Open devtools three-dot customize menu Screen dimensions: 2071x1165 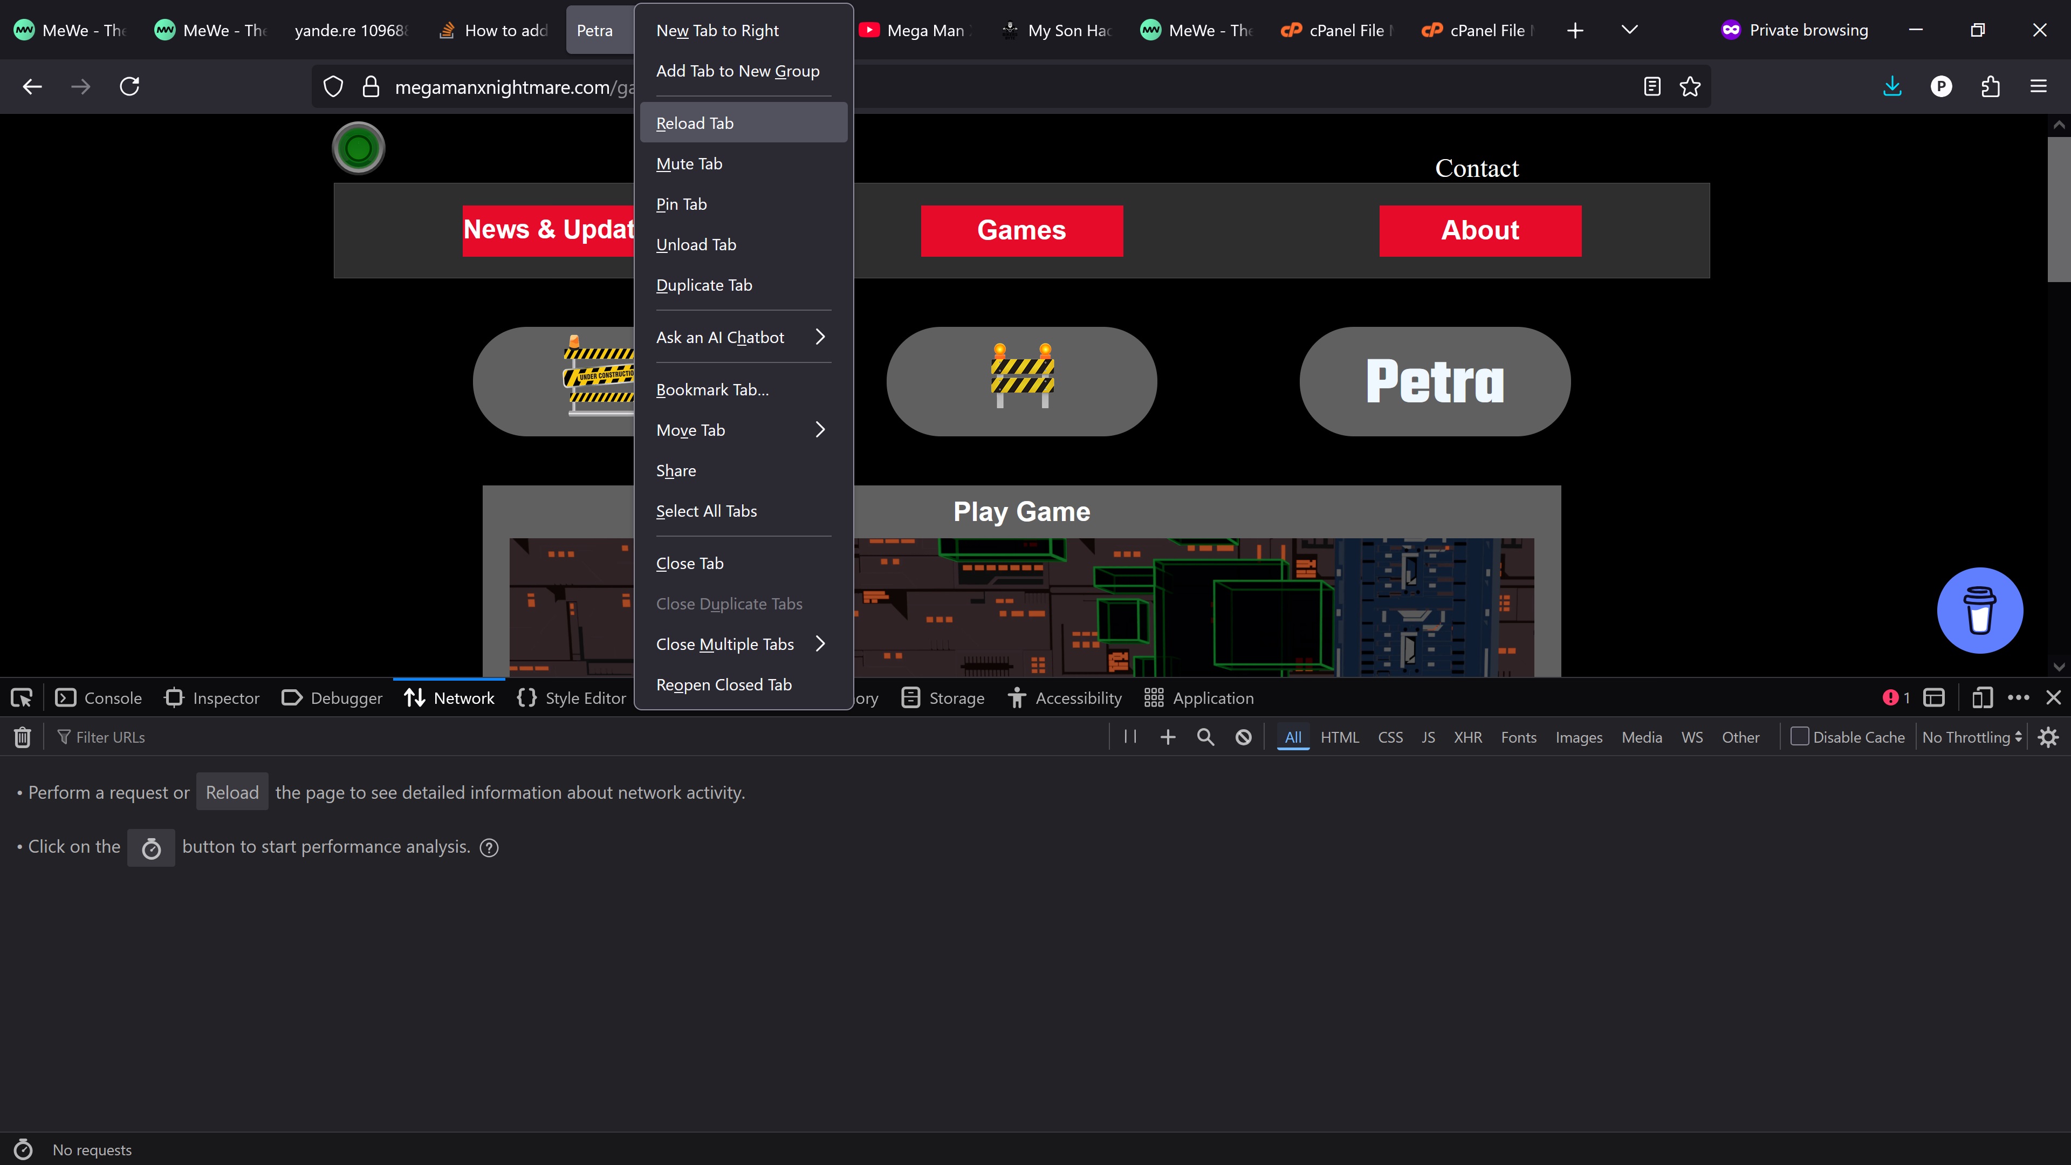point(2019,698)
